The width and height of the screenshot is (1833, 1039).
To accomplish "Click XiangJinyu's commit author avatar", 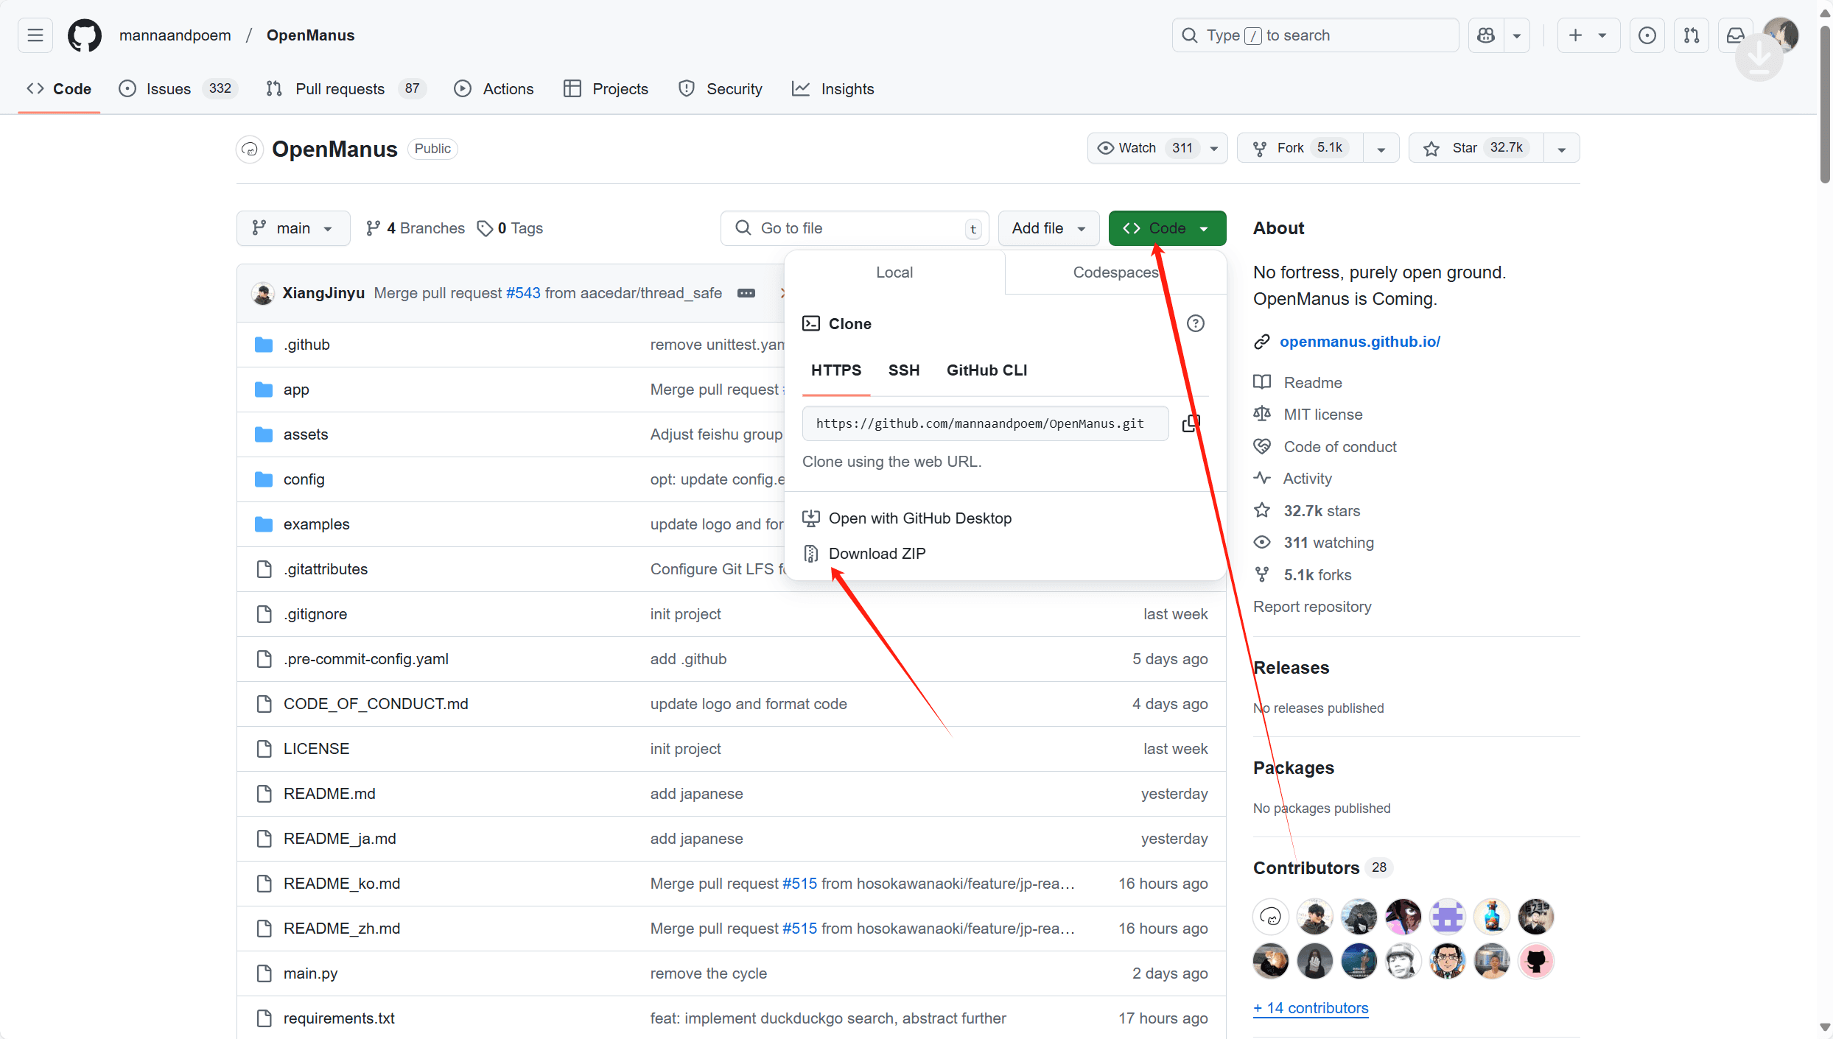I will 262,293.
